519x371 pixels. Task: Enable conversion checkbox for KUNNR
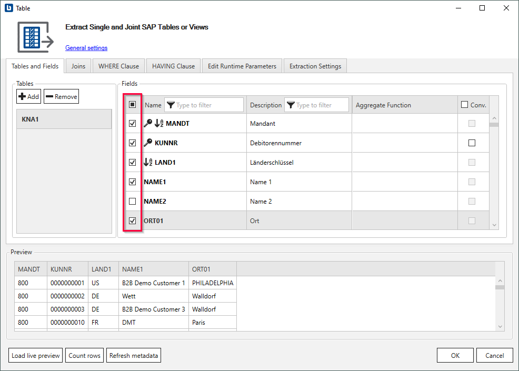pyautogui.click(x=472, y=143)
